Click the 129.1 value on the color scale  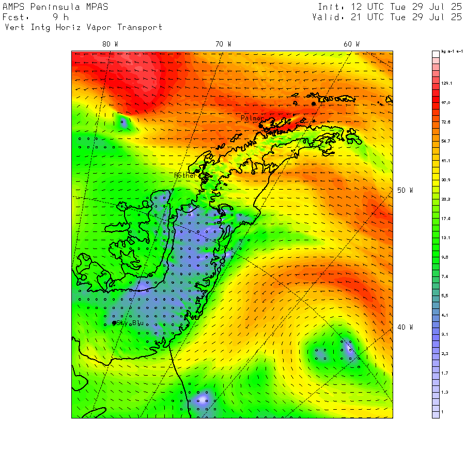coord(446,83)
